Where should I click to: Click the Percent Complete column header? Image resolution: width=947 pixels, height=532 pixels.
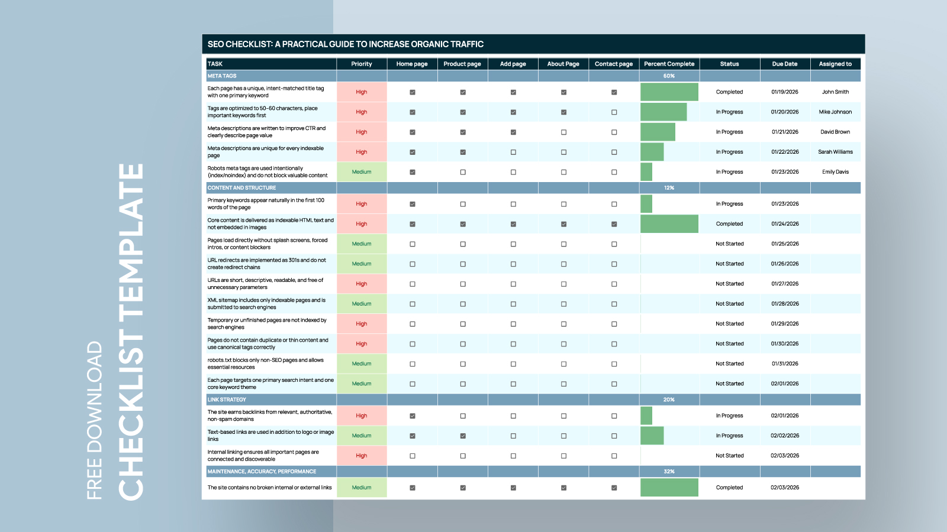pyautogui.click(x=669, y=64)
